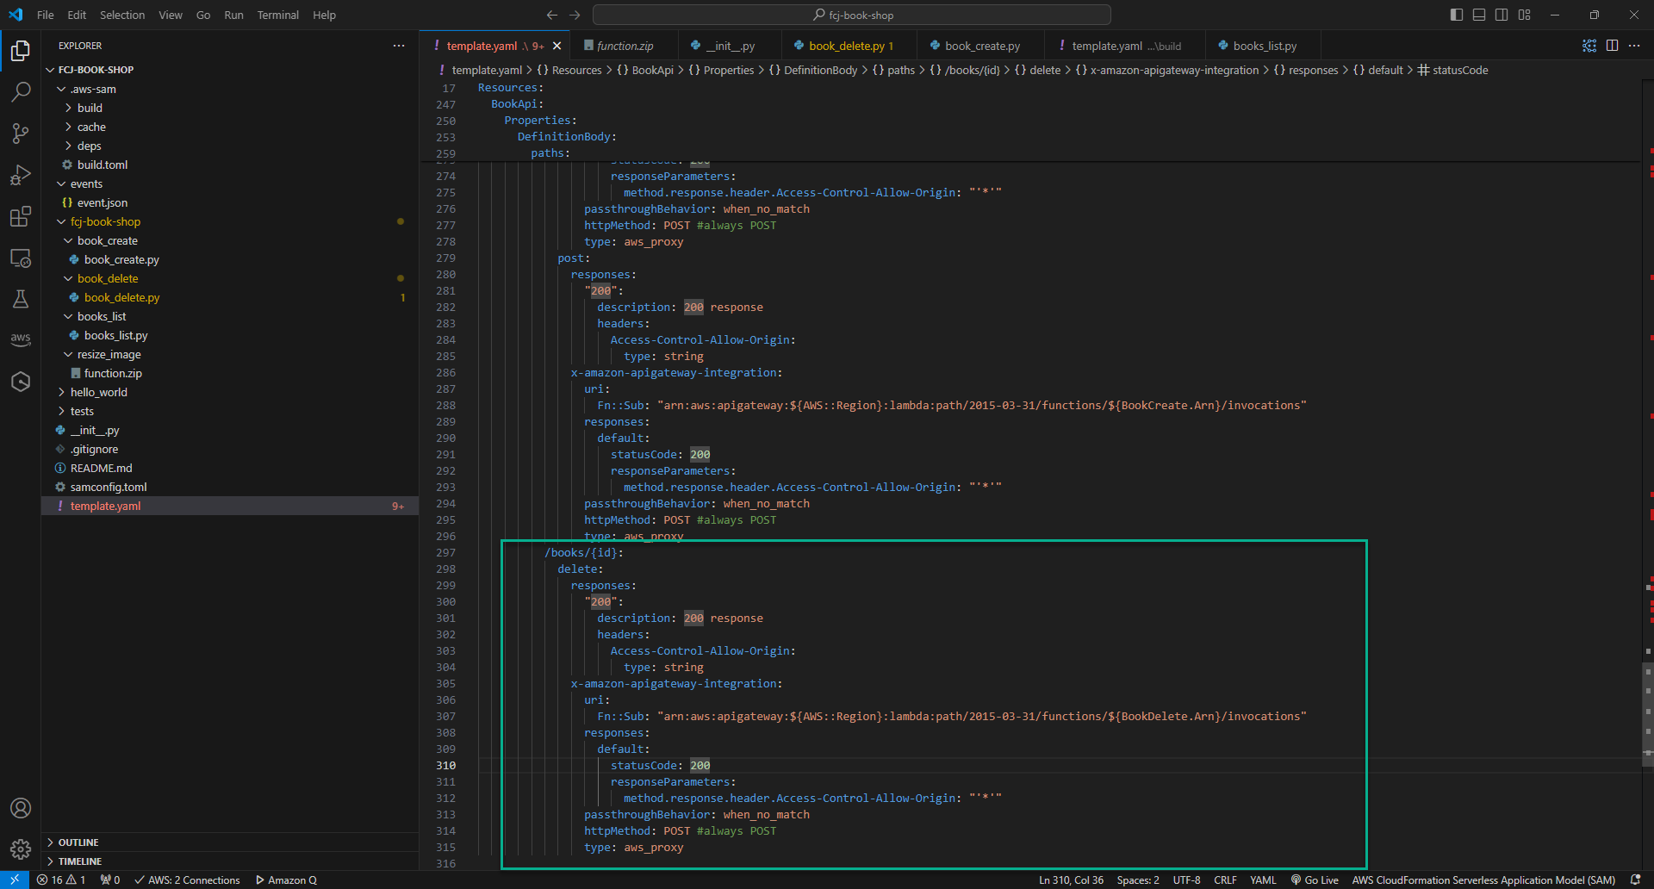The width and height of the screenshot is (1654, 889).
Task: Open Run and Debug view icon
Action: coord(21,175)
